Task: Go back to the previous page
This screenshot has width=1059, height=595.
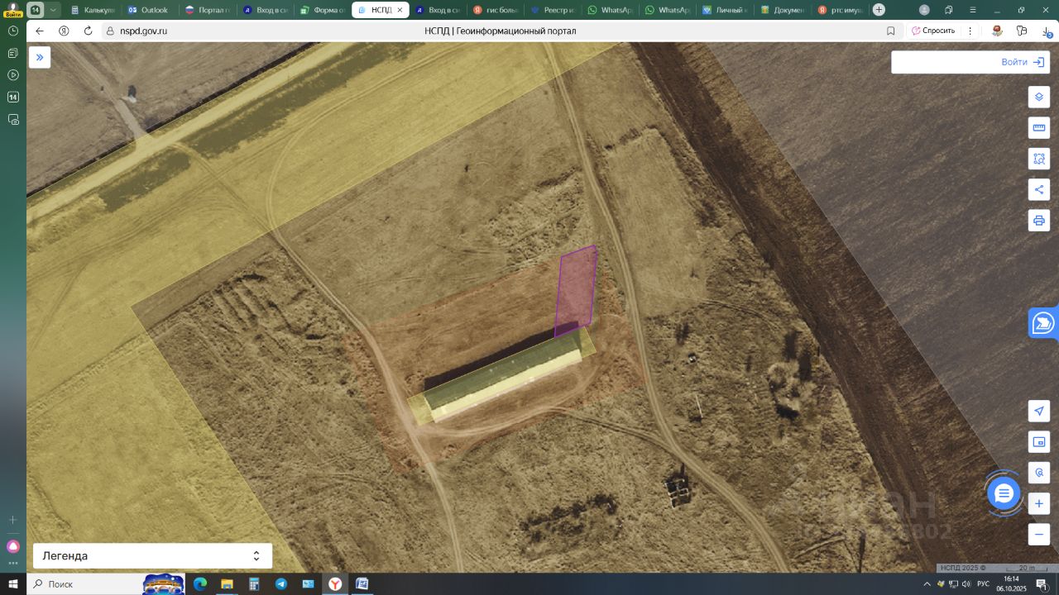Action: click(x=39, y=31)
